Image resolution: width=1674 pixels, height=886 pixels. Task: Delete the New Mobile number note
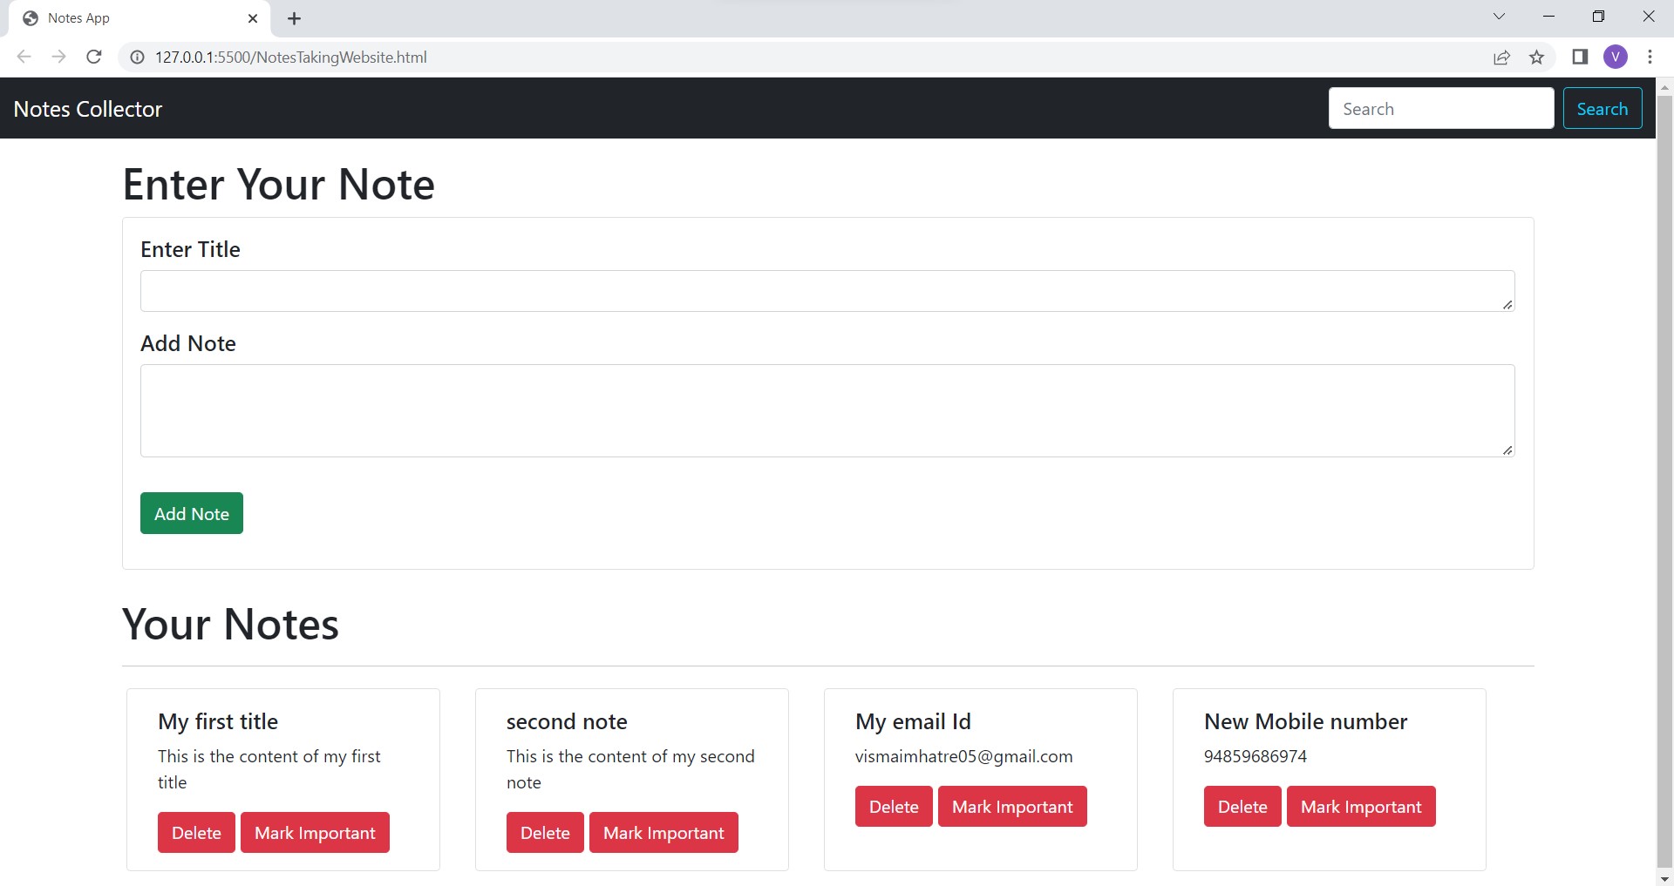pos(1242,806)
